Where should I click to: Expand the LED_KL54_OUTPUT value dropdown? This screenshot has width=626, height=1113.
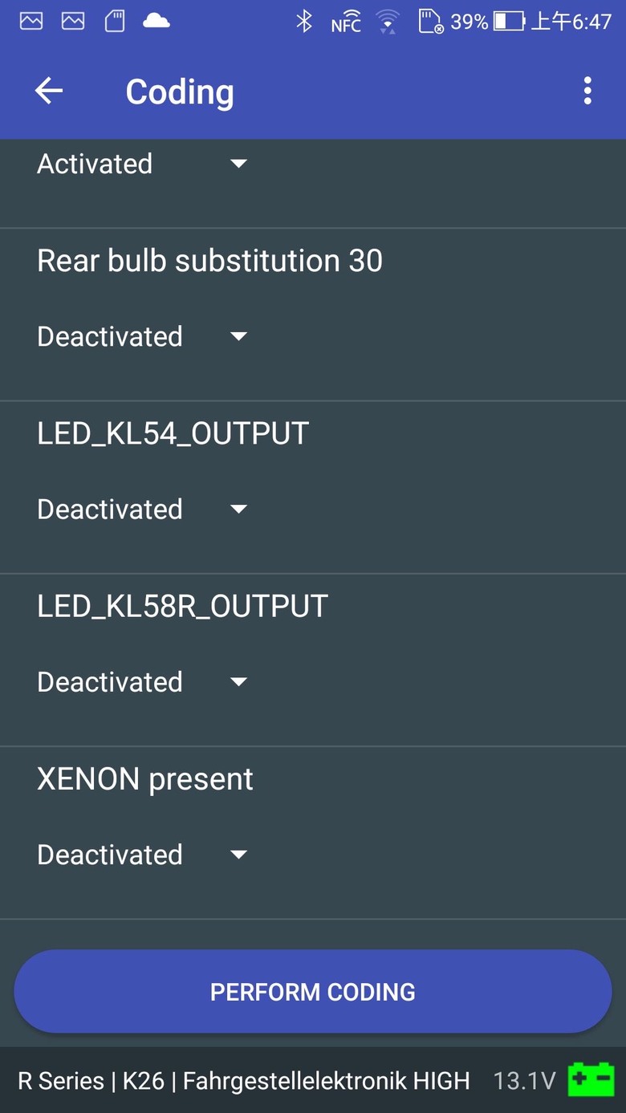142,509
